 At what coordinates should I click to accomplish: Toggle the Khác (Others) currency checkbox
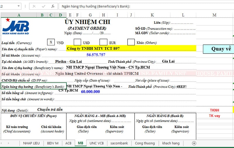[131, 42]
